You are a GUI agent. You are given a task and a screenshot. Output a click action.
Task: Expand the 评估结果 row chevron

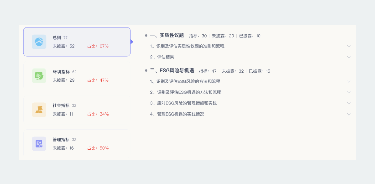click(349, 57)
